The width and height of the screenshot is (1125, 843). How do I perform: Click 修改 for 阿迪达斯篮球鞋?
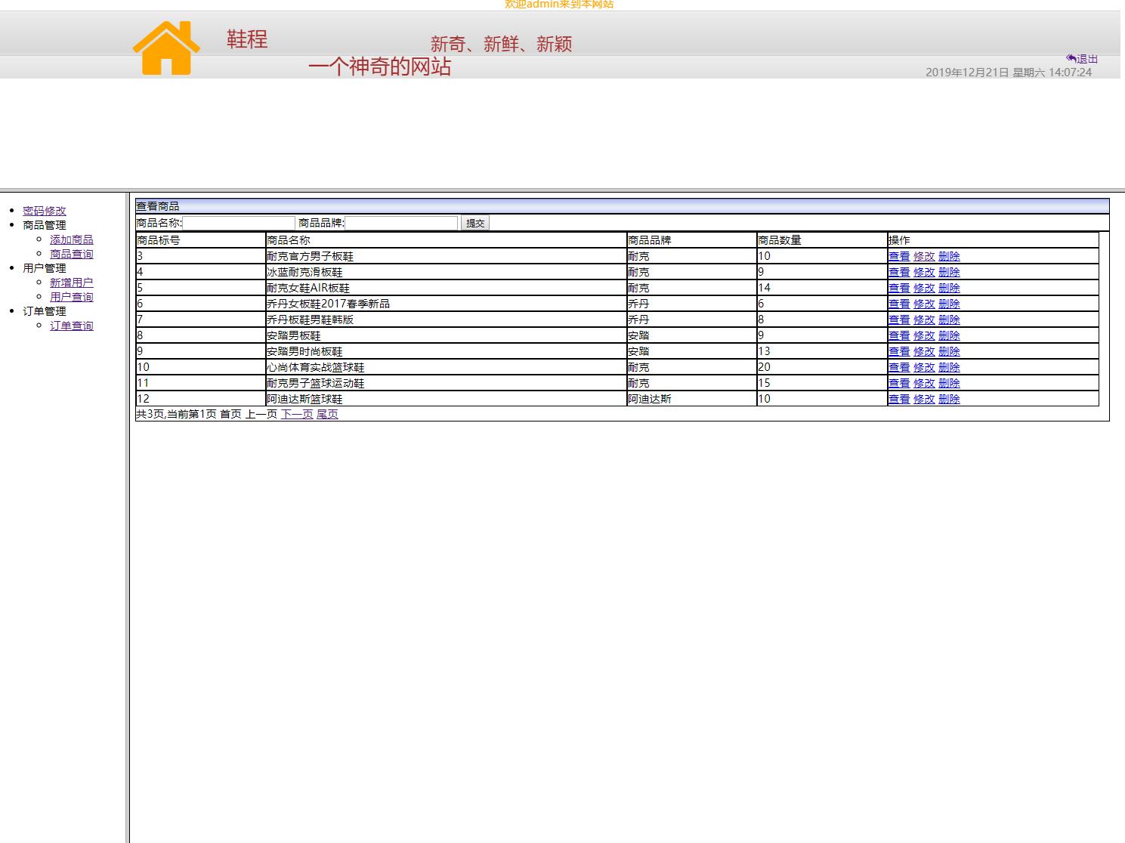926,399
